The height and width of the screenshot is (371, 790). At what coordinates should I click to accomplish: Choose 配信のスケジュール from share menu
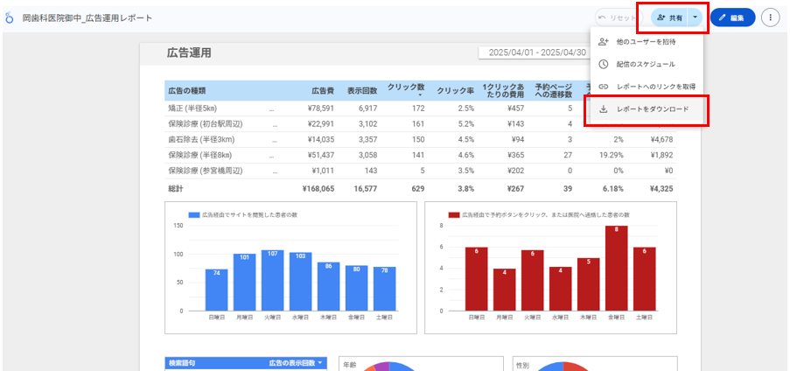point(646,64)
